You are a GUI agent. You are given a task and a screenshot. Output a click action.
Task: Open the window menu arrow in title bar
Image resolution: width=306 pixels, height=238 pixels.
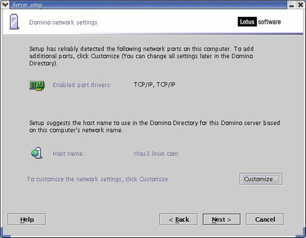[x=5, y=5]
